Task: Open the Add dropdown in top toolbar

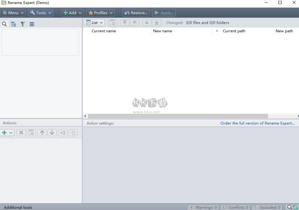Action: [72, 13]
